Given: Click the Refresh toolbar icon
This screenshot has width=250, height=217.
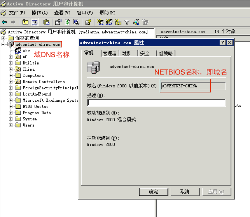Looking at the screenshot, I should pos(67,22).
